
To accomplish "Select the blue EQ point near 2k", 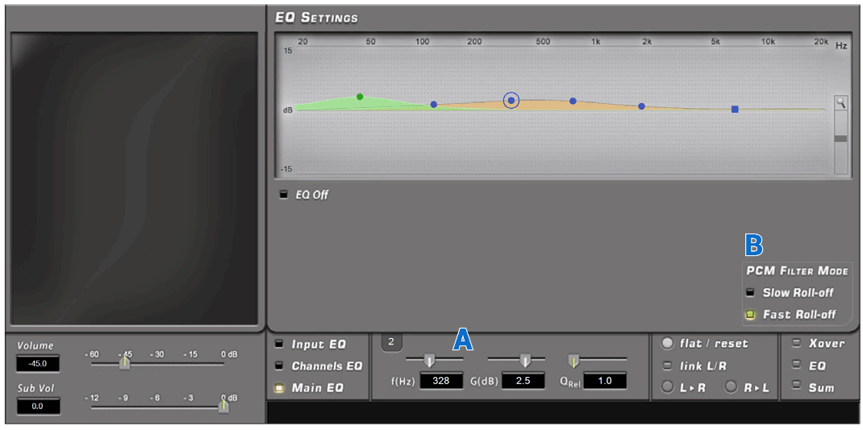I will pyautogui.click(x=642, y=106).
